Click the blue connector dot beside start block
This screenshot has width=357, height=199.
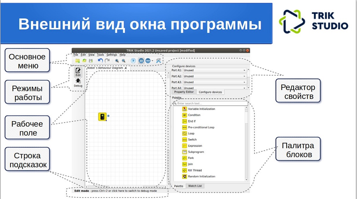pos(109,116)
